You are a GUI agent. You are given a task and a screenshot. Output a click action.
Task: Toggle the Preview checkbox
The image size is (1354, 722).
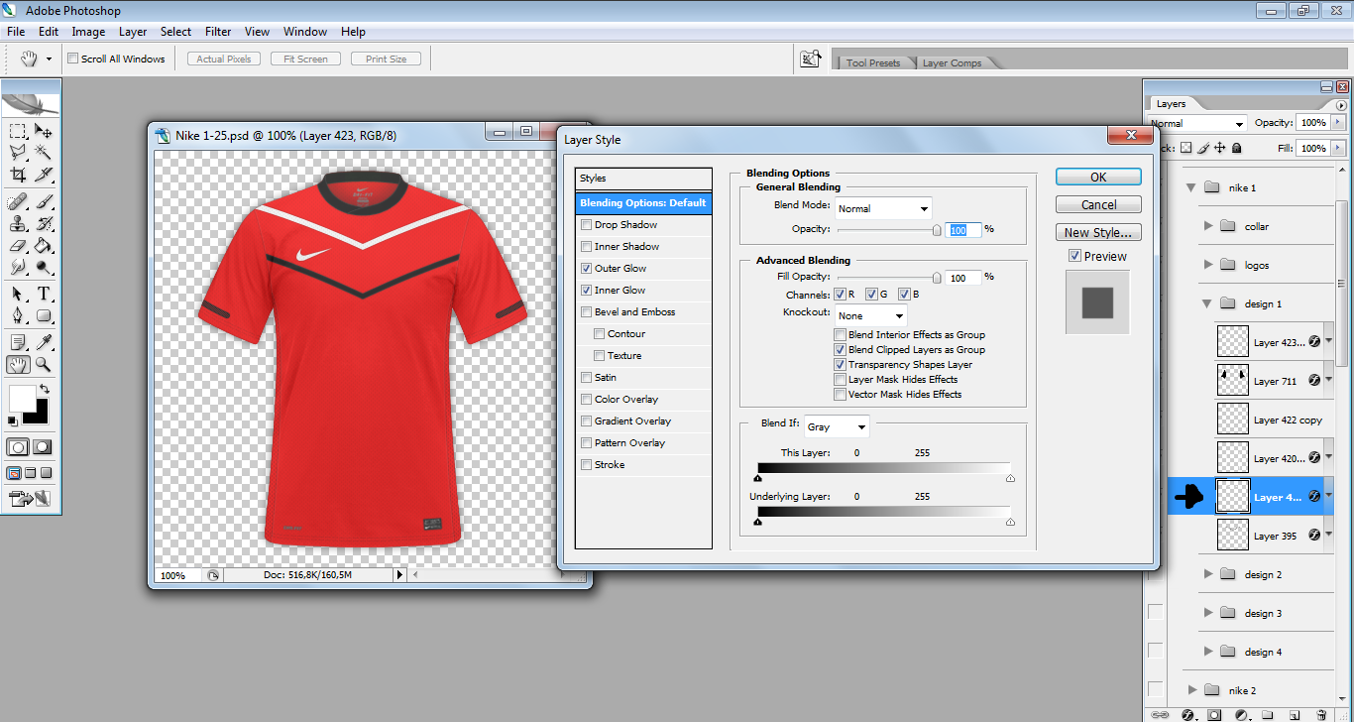tap(1074, 256)
